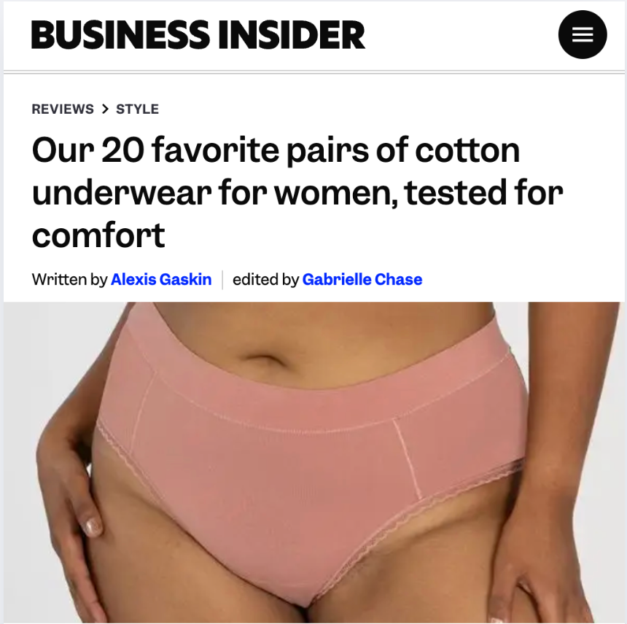Click the horizontal rule below the site header
Screen dimensions: 627x624
coord(314,72)
